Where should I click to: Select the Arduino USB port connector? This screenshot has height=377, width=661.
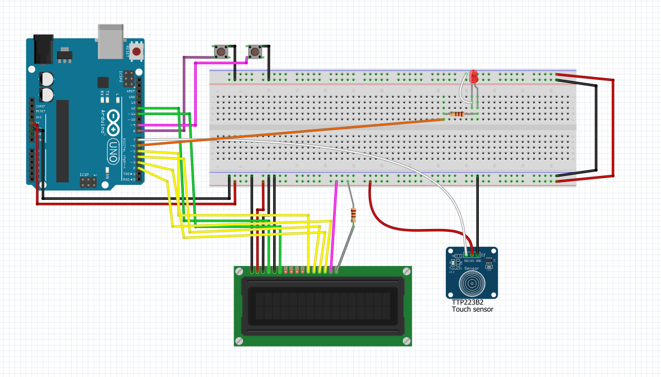tap(111, 41)
